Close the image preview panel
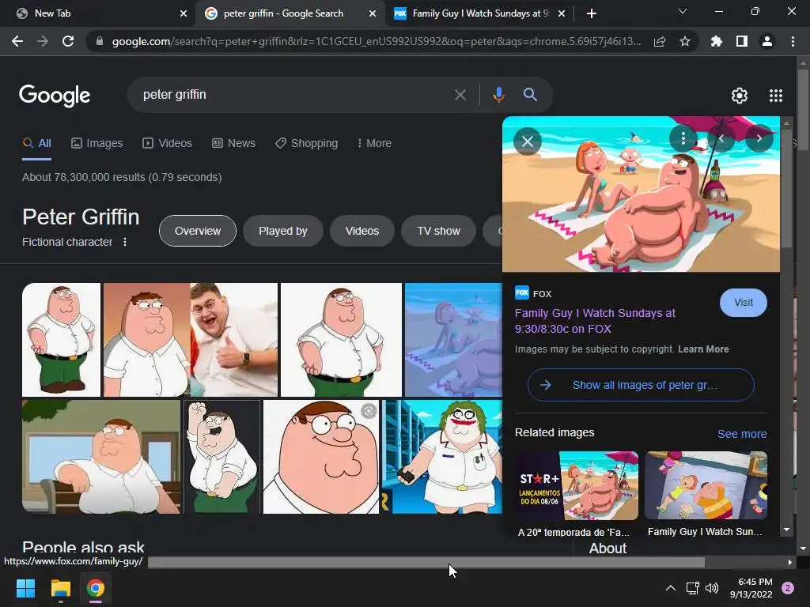810x607 pixels. [528, 141]
